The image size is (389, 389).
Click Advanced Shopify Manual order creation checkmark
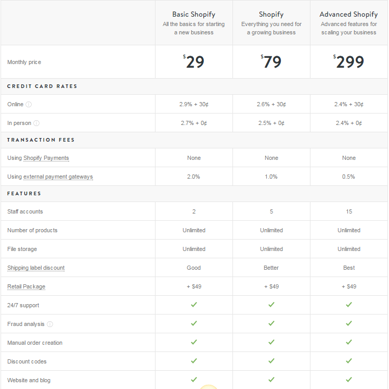(x=349, y=342)
